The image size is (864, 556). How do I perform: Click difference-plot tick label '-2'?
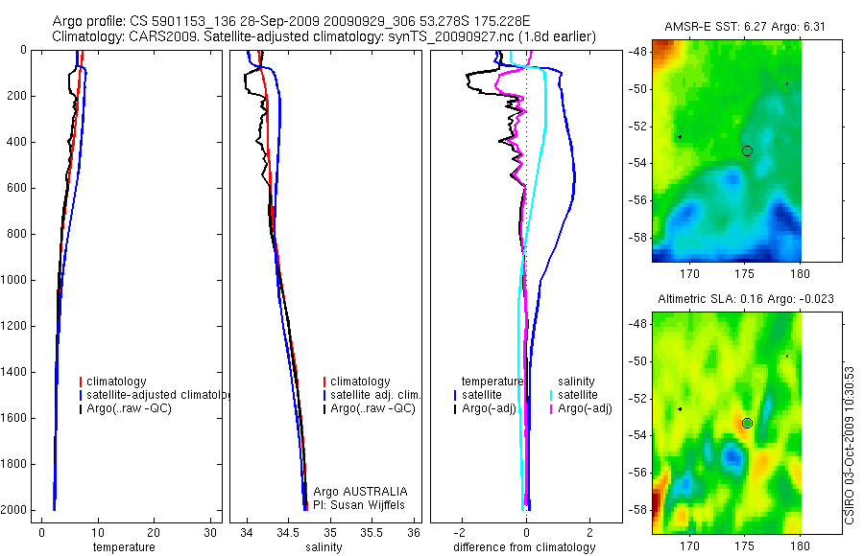[x=460, y=533]
